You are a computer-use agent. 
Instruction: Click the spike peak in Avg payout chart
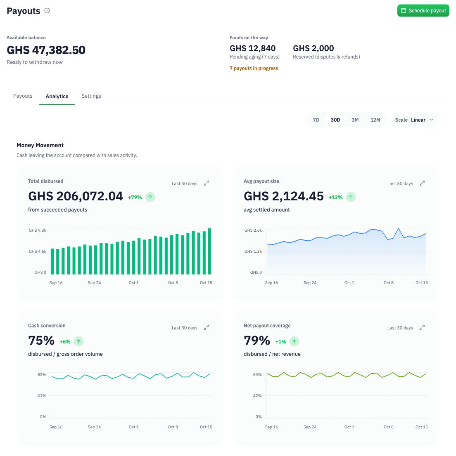point(398,229)
